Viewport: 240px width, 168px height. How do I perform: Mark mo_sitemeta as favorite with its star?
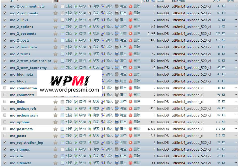(56, 163)
